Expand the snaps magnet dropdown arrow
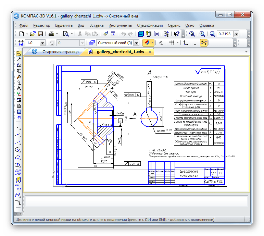Viewport: 264px width, 236px height. tap(152, 43)
